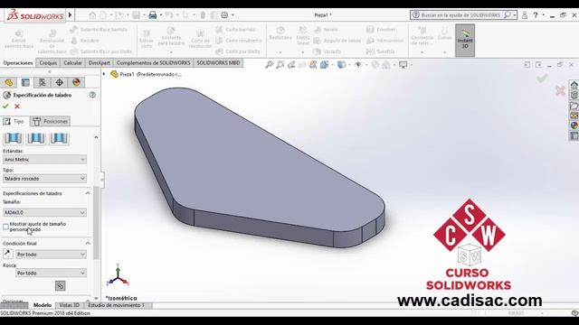
Task: Cancel with the red corner X
Action: click(x=560, y=90)
